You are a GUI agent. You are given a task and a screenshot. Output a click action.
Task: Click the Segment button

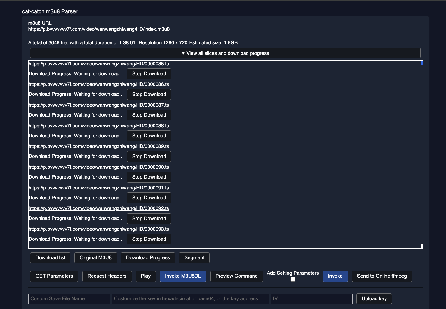(194, 258)
